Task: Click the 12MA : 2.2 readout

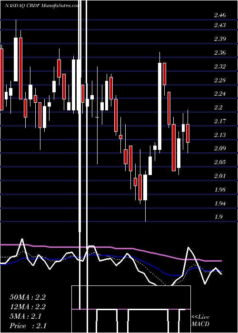Action: click(x=28, y=307)
